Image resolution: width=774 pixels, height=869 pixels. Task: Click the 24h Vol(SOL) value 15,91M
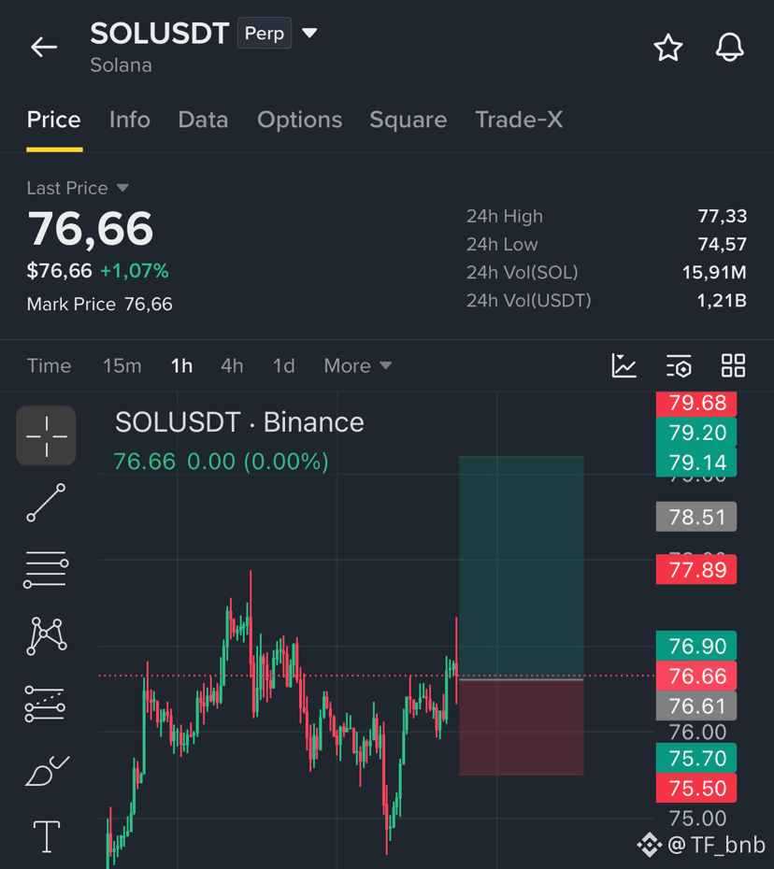[714, 273]
